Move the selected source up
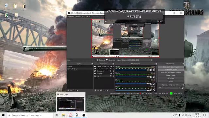 click(x=104, y=90)
